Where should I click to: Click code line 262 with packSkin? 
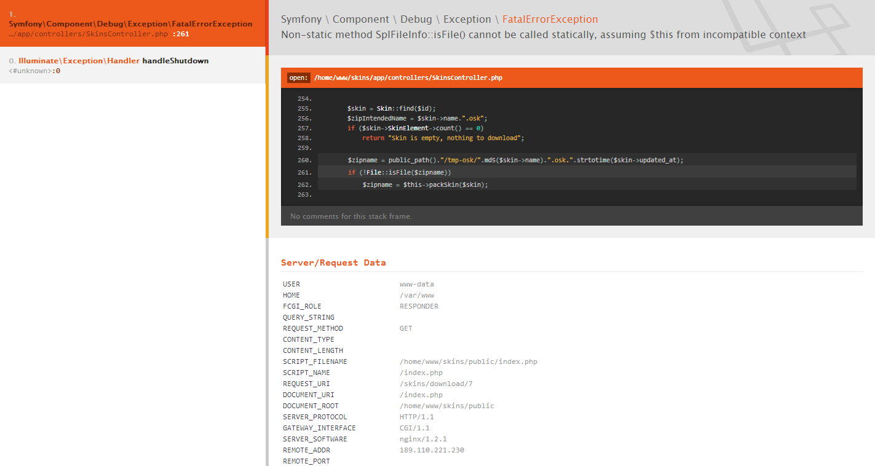click(x=587, y=184)
